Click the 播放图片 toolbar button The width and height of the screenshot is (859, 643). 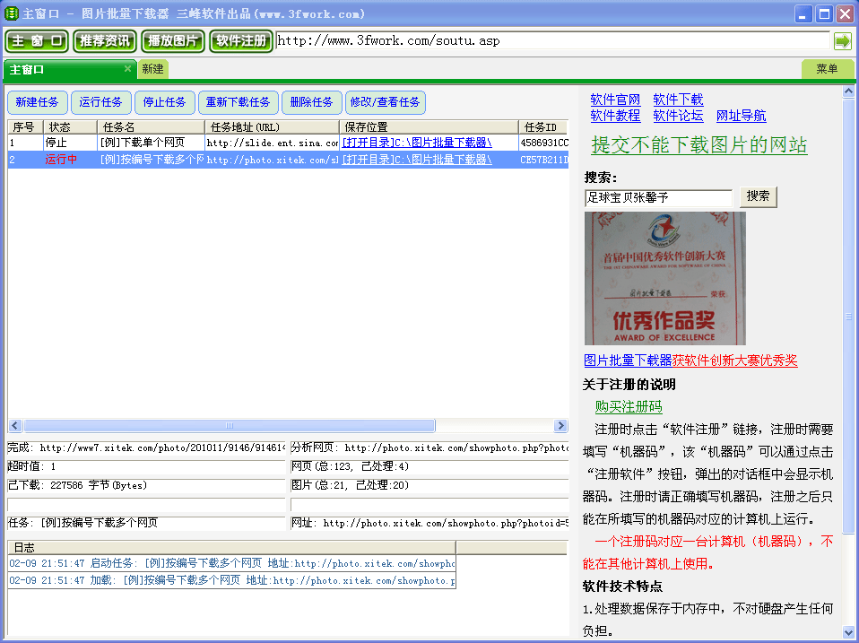click(x=172, y=41)
